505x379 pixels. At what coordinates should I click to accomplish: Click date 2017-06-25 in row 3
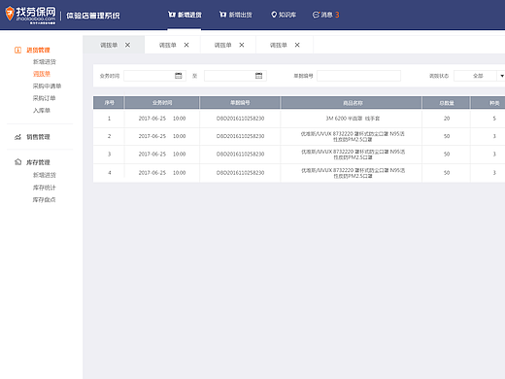click(x=152, y=155)
